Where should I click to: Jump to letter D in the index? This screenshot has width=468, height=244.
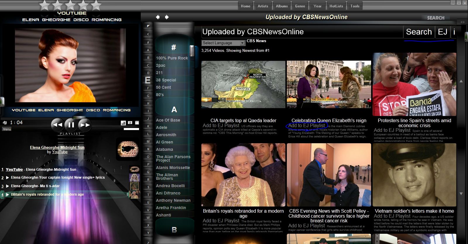(x=148, y=73)
